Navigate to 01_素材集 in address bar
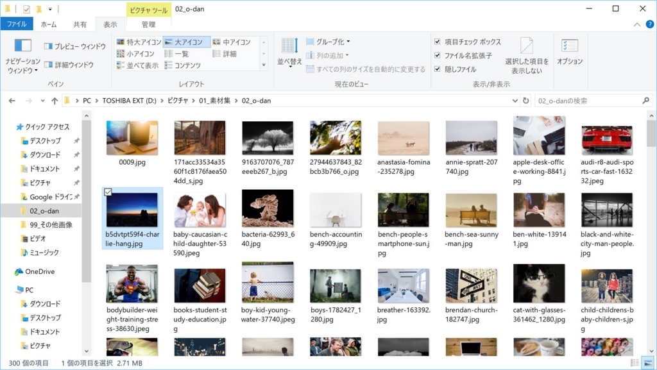 click(214, 101)
